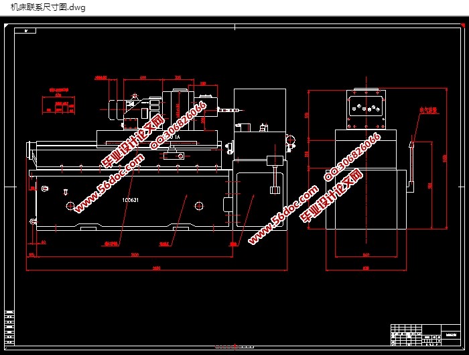The image size is (469, 355).
Task: Click the 400 top dimension text
Action: tap(143, 78)
